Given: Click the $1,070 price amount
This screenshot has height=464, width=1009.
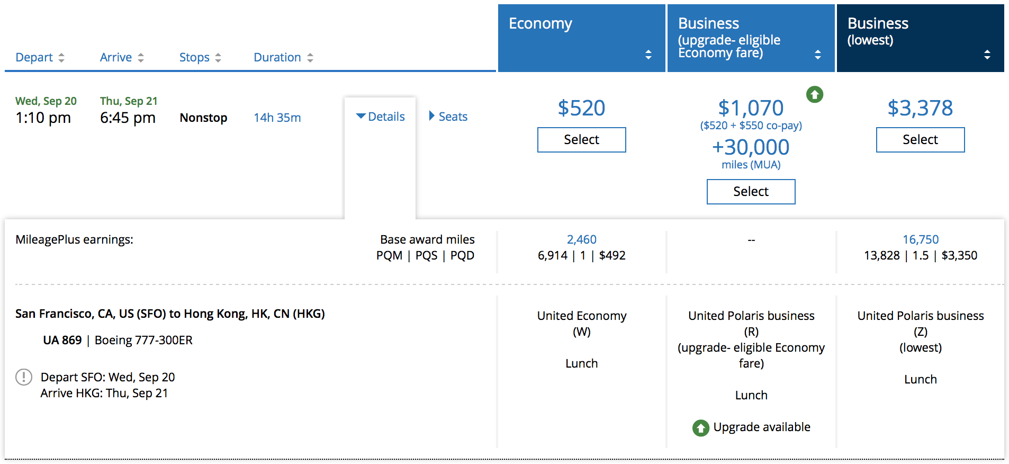Looking at the screenshot, I should click(751, 108).
